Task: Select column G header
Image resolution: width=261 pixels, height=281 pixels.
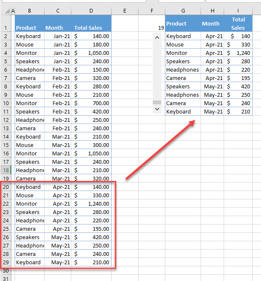Action: click(x=183, y=10)
